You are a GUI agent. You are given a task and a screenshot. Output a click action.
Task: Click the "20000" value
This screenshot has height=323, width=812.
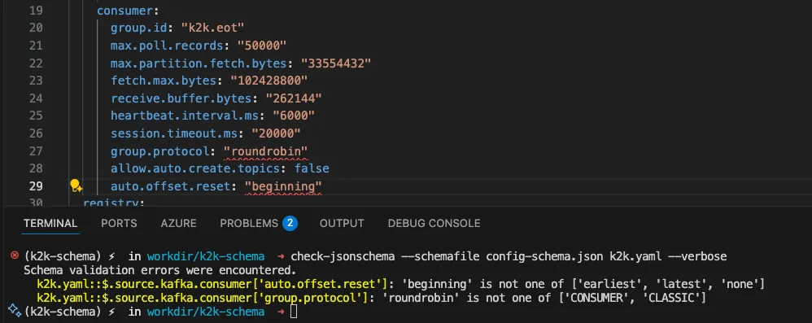click(x=276, y=133)
